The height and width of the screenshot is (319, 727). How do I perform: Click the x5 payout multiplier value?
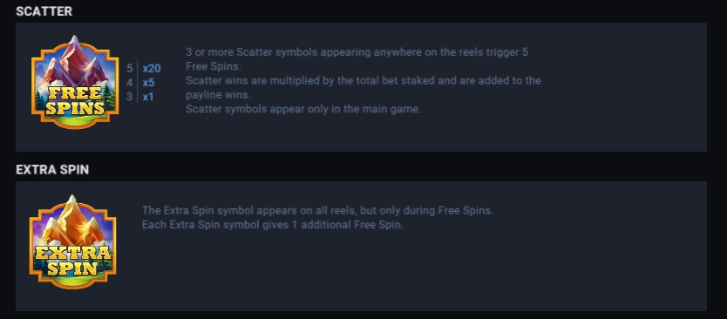[x=148, y=83]
